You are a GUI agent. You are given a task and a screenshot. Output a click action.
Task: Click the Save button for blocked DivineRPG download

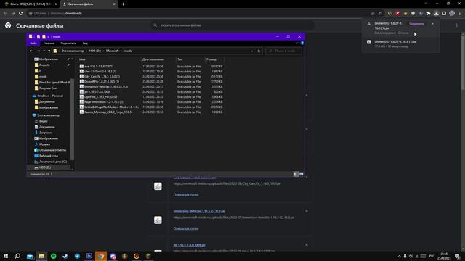(x=416, y=24)
